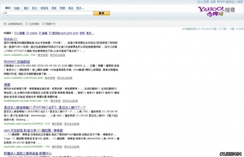Click related search 01 mobile
This screenshot has height=157, width=244.
click(32, 33)
